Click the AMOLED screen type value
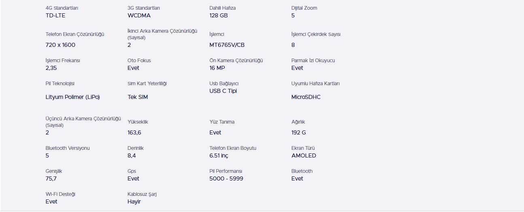Viewport: 524px width, 212px height. pyautogui.click(x=304, y=155)
